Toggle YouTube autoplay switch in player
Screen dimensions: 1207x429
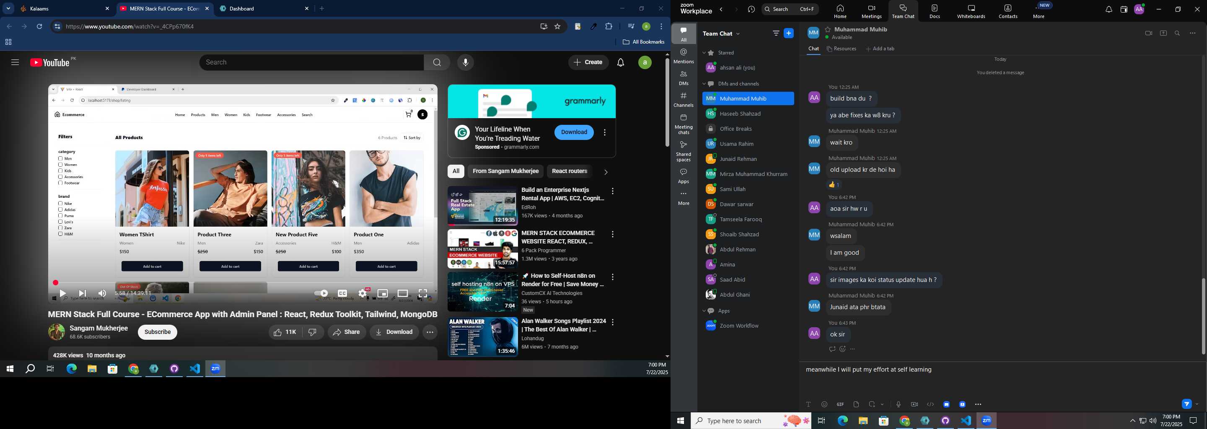[x=321, y=293]
